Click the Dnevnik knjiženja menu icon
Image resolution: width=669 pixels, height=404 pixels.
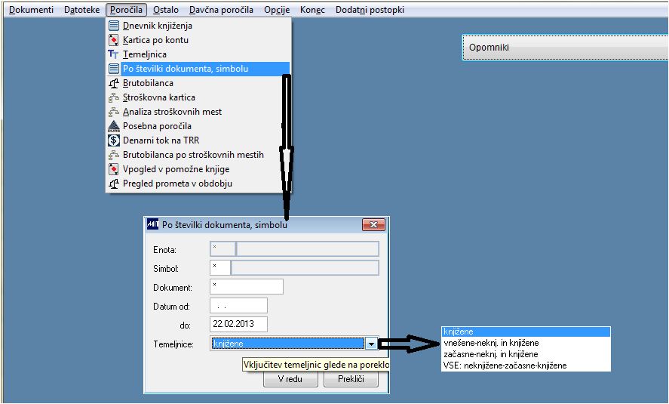[113, 26]
